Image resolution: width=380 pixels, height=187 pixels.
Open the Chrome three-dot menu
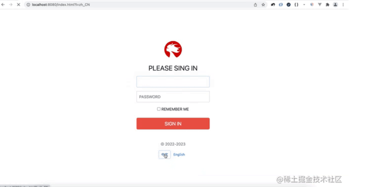(x=343, y=5)
